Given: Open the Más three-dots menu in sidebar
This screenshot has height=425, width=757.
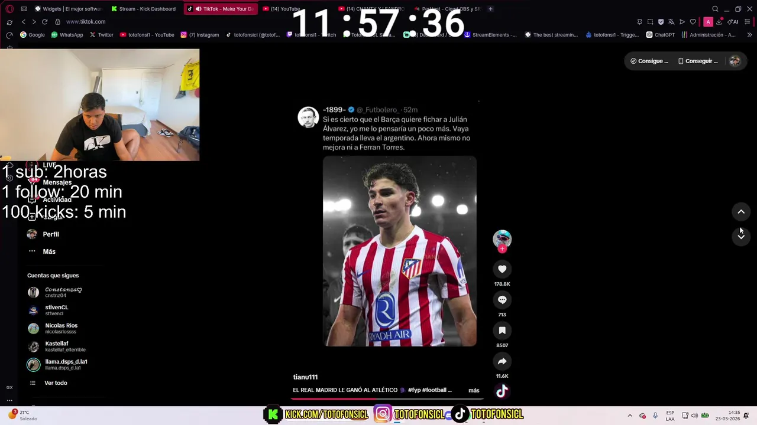Looking at the screenshot, I should click(41, 251).
